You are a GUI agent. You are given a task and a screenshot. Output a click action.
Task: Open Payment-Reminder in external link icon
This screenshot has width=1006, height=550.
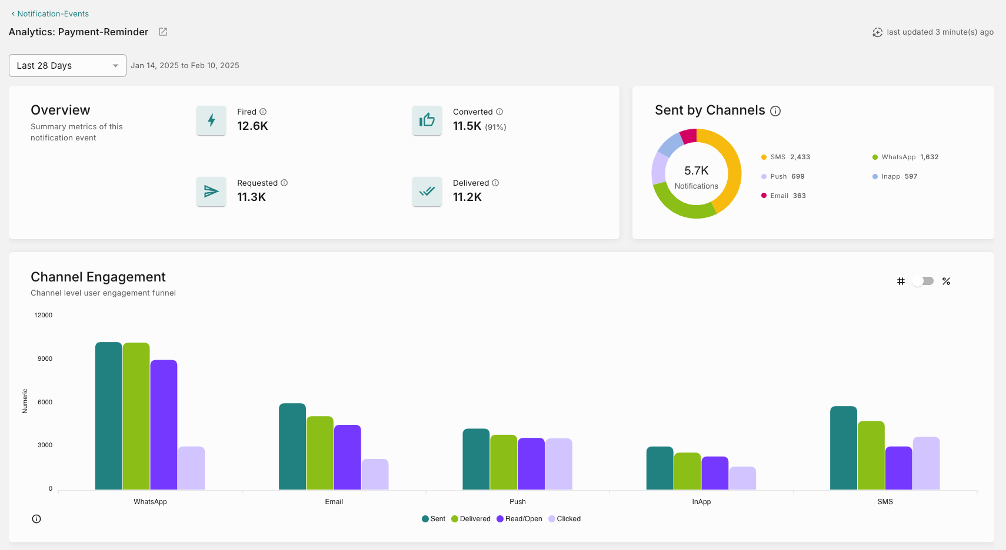[163, 32]
